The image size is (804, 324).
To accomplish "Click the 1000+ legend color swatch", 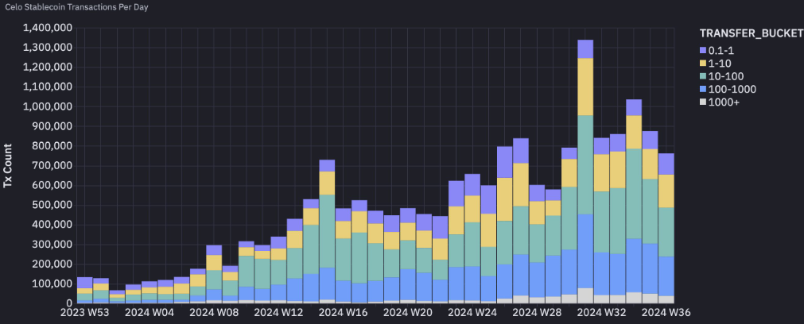I will 703,103.
